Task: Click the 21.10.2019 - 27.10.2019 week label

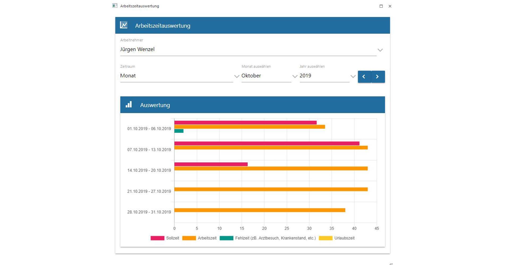Action: [x=149, y=191]
